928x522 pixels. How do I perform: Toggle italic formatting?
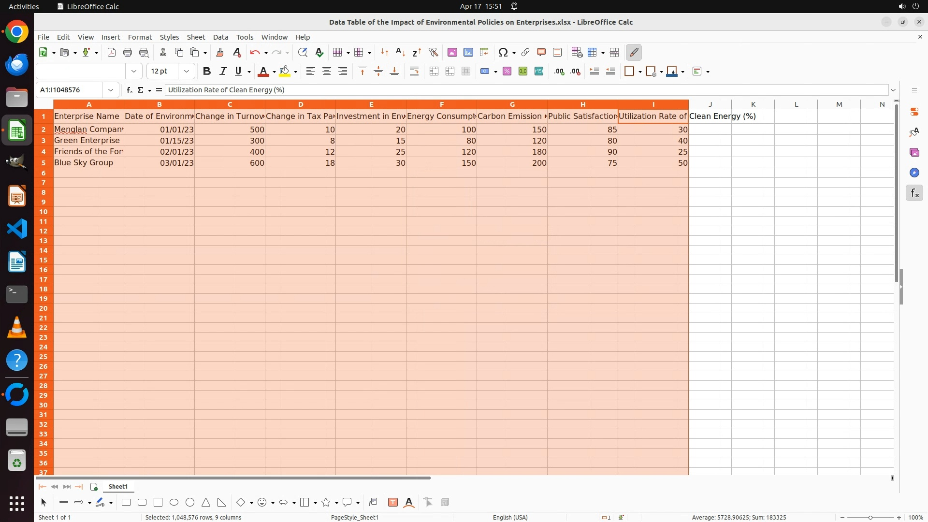coord(223,72)
